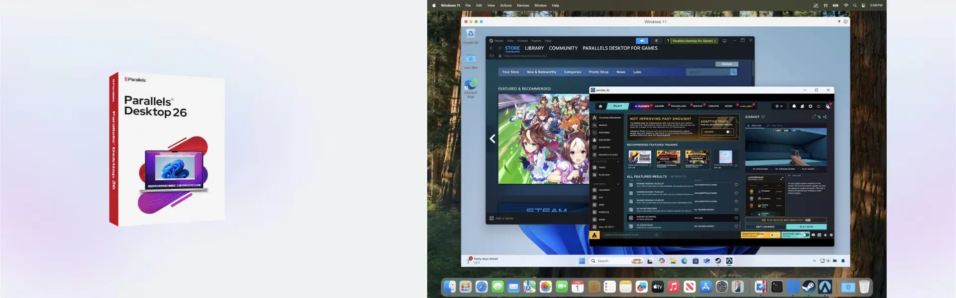The image size is (956, 298).
Task: Click the Play Now button
Action: click(x=807, y=226)
